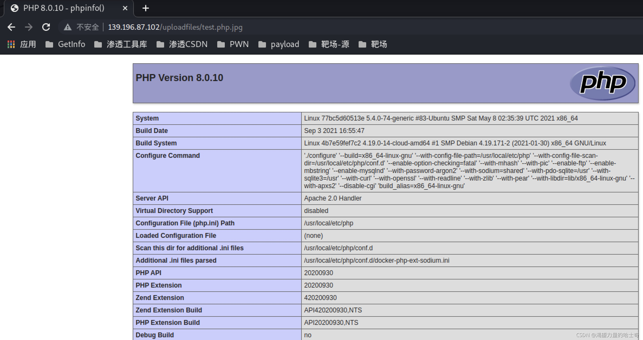643x340 pixels.
Task: Click the Build System row label
Action: pos(156,143)
